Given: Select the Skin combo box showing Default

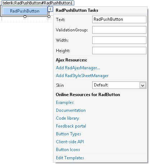Looking at the screenshot, I should (x=119, y=85).
